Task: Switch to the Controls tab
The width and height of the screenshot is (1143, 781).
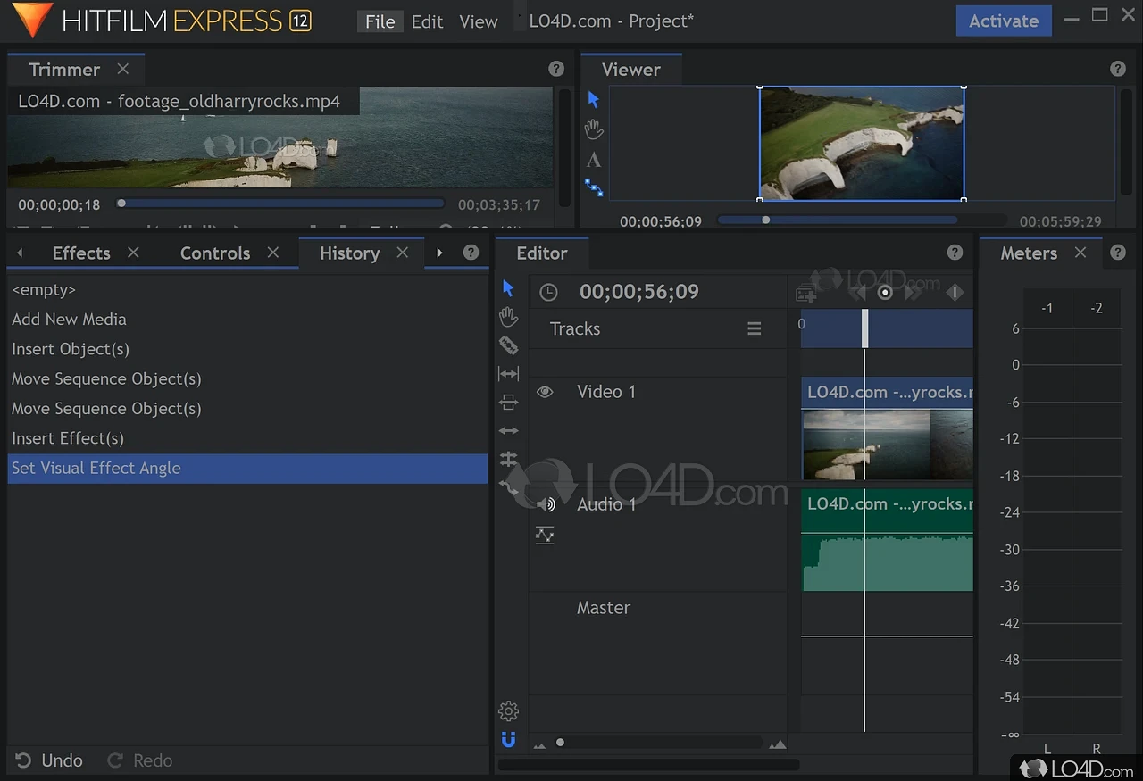Action: click(x=215, y=253)
